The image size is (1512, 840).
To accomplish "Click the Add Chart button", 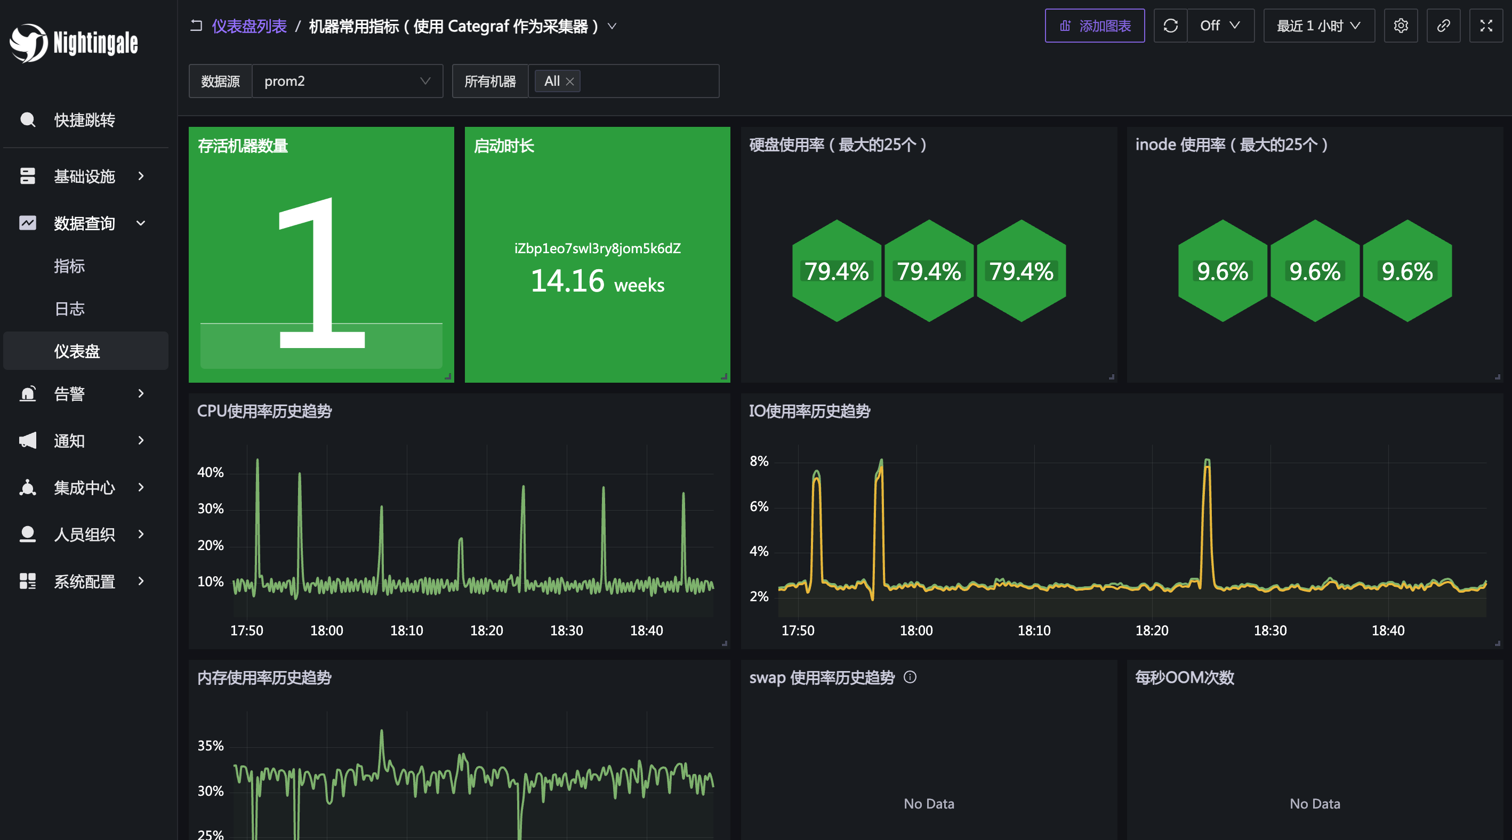I will [x=1094, y=26].
